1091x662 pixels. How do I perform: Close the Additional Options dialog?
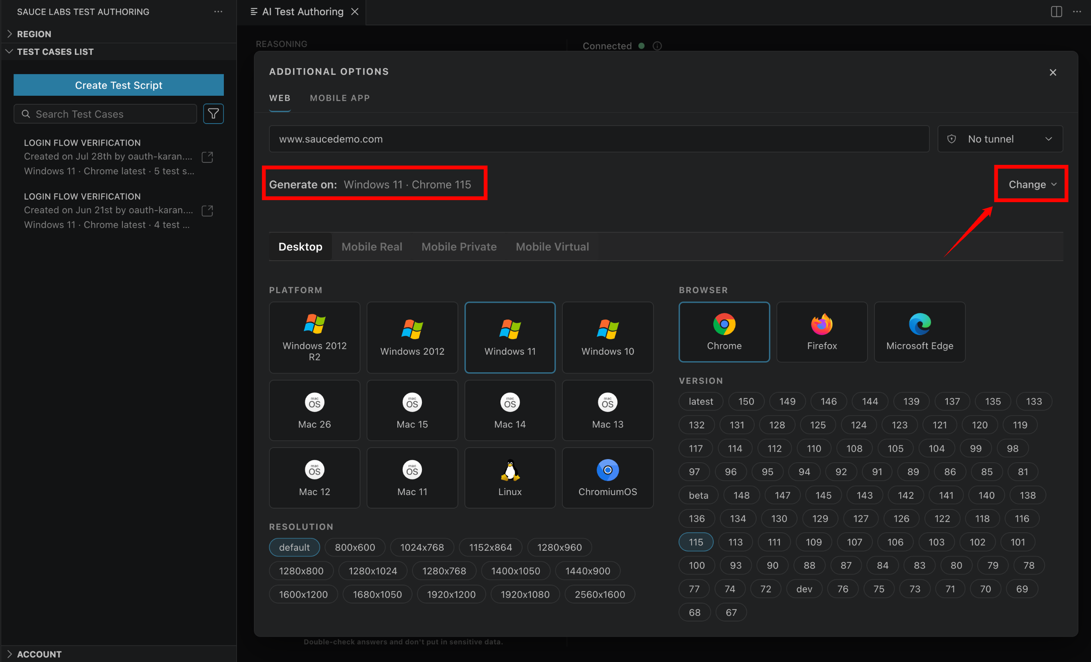click(x=1053, y=72)
